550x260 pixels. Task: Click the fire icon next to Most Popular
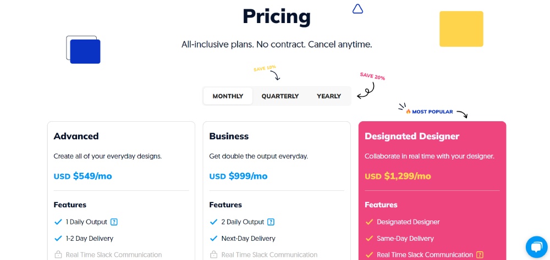408,112
